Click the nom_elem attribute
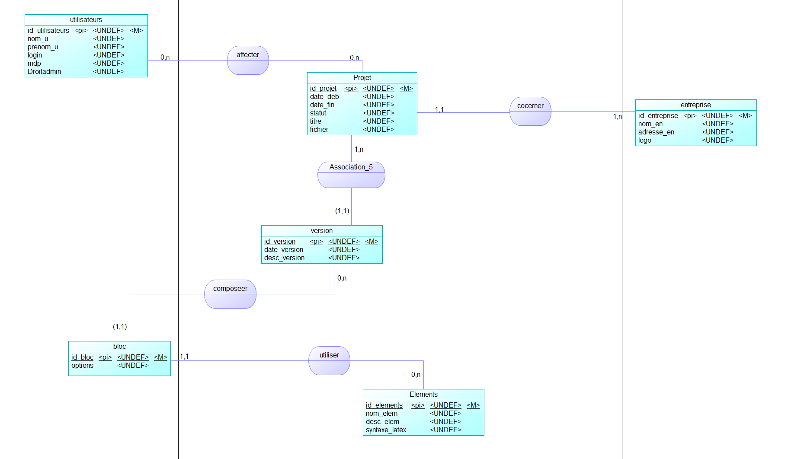788x459 pixels. (x=381, y=414)
